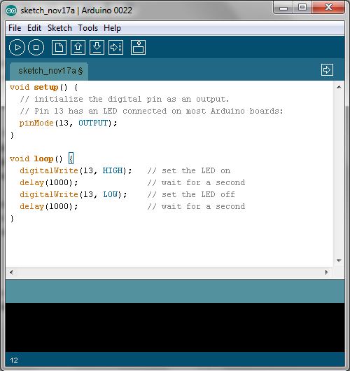The width and height of the screenshot is (350, 371).
Task: Open the tab menu arrow button
Action: point(328,70)
